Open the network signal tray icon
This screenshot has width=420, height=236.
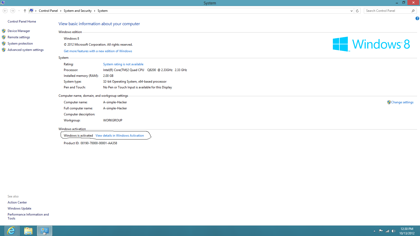point(387,231)
